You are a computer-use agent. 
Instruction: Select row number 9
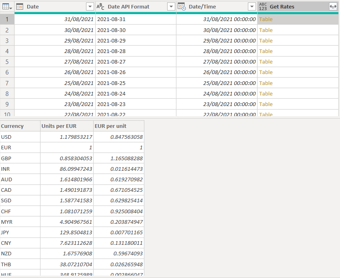pos(7,104)
